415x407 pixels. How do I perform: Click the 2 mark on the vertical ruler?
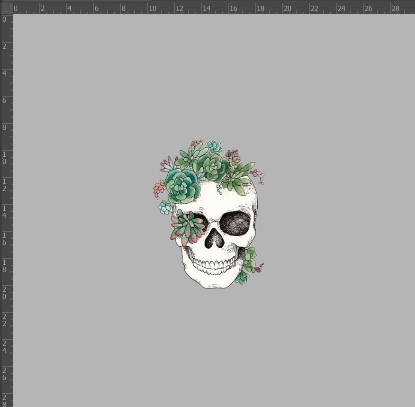click(x=5, y=46)
